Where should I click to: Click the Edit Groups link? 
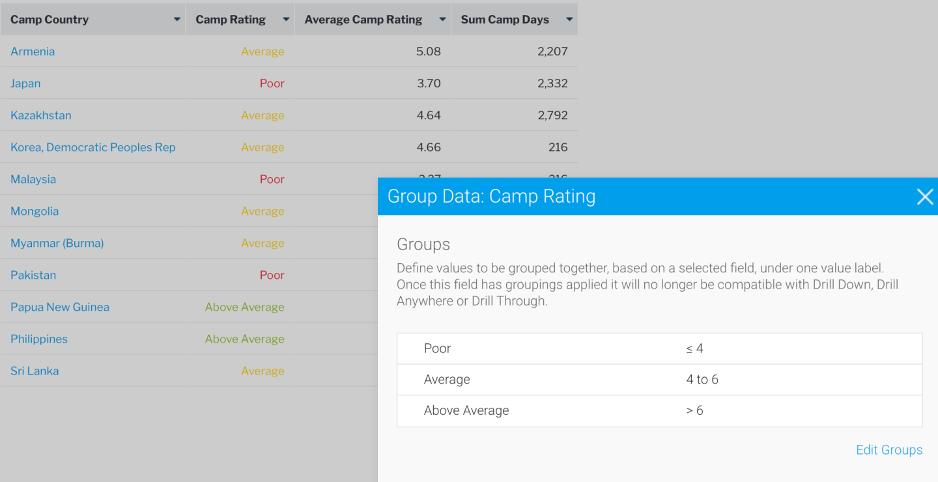tap(888, 450)
